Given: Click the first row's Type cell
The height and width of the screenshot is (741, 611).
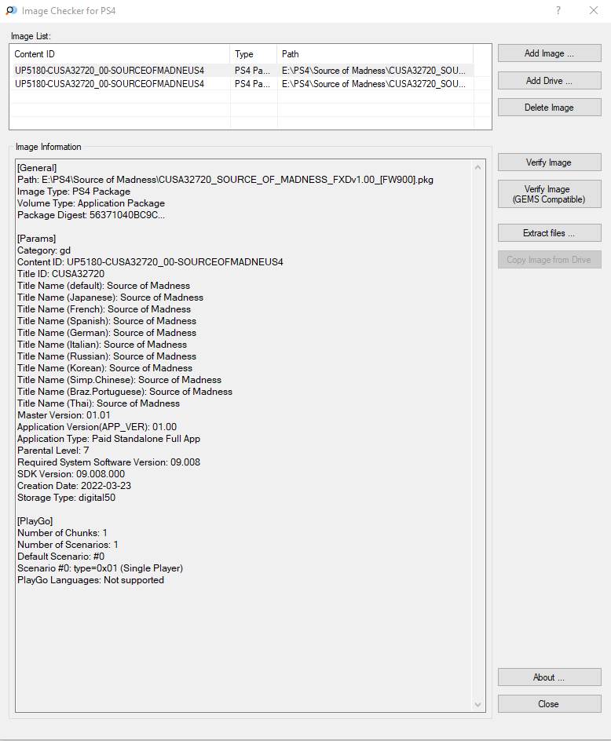Looking at the screenshot, I should point(253,71).
